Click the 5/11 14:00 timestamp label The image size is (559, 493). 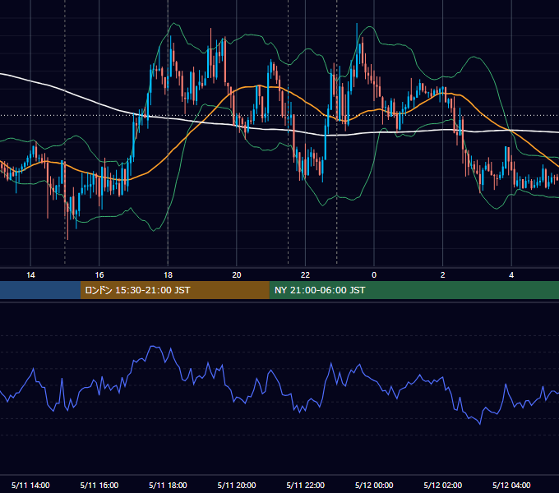(x=30, y=485)
